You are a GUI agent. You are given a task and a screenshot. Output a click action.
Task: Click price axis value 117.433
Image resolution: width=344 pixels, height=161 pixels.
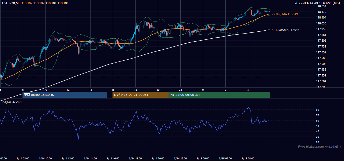pyautogui.click(x=321, y=69)
